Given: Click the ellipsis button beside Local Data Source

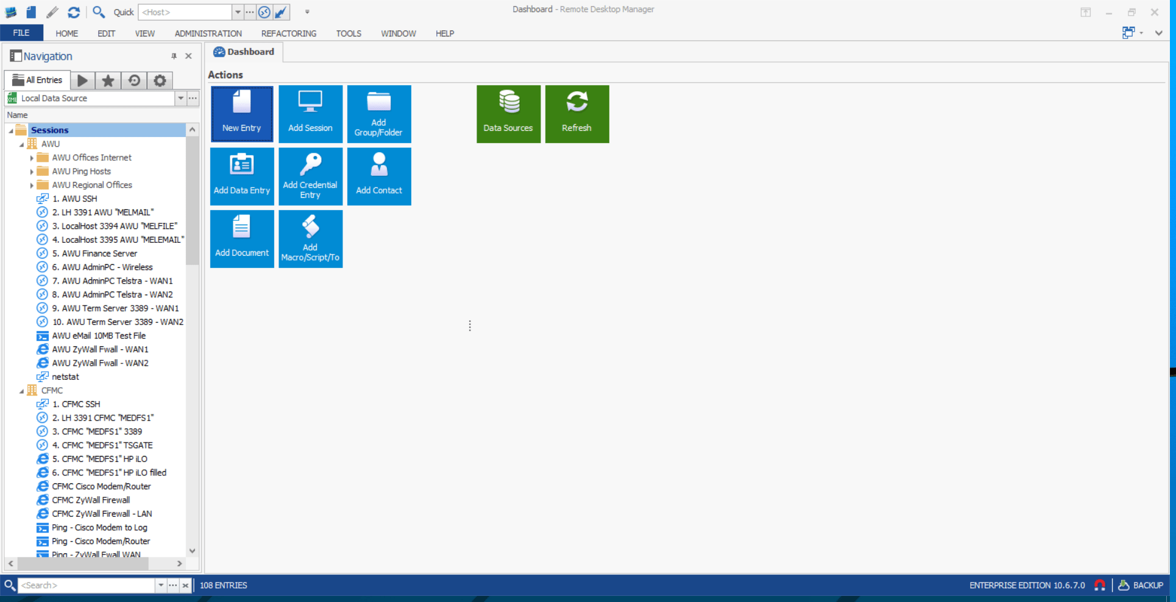Looking at the screenshot, I should pyautogui.click(x=193, y=98).
